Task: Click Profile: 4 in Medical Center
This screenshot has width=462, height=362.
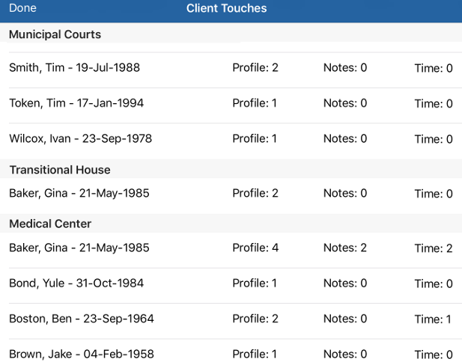Action: tap(255, 248)
